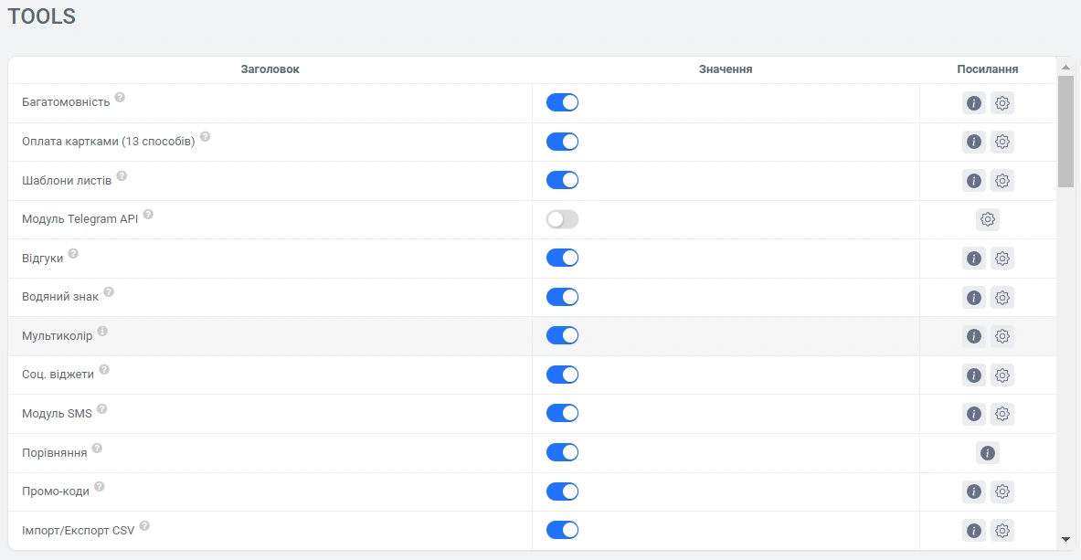Enable the Модуль Telegram API toggle

562,219
